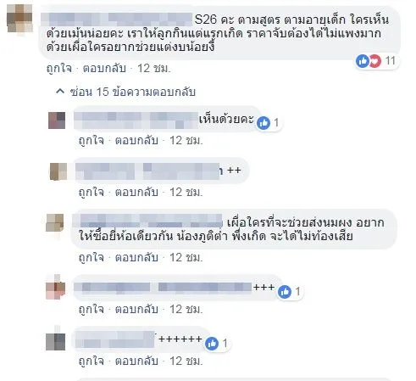Collapse replies via ซ่อน 15 ข้อความตอบกลับ chevron

pyautogui.click(x=60, y=92)
